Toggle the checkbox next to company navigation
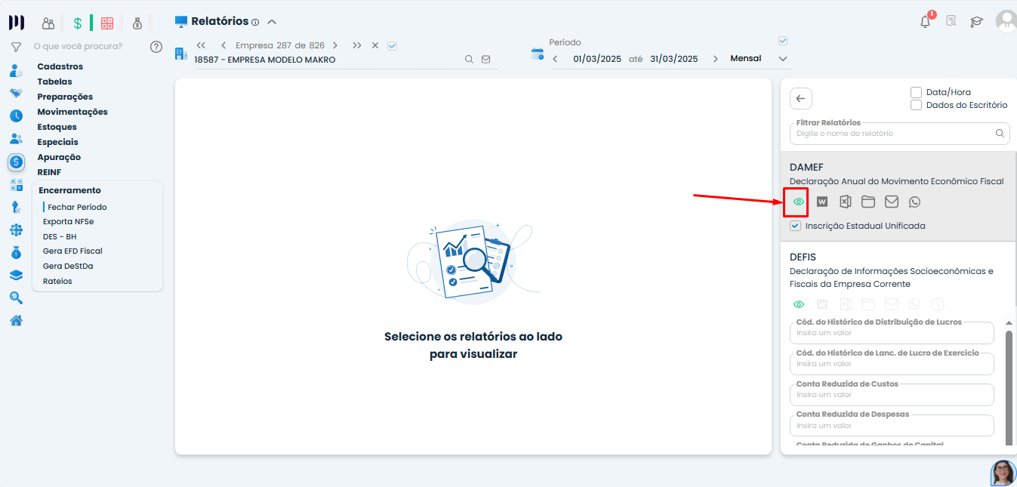The image size is (1017, 487). [x=392, y=45]
